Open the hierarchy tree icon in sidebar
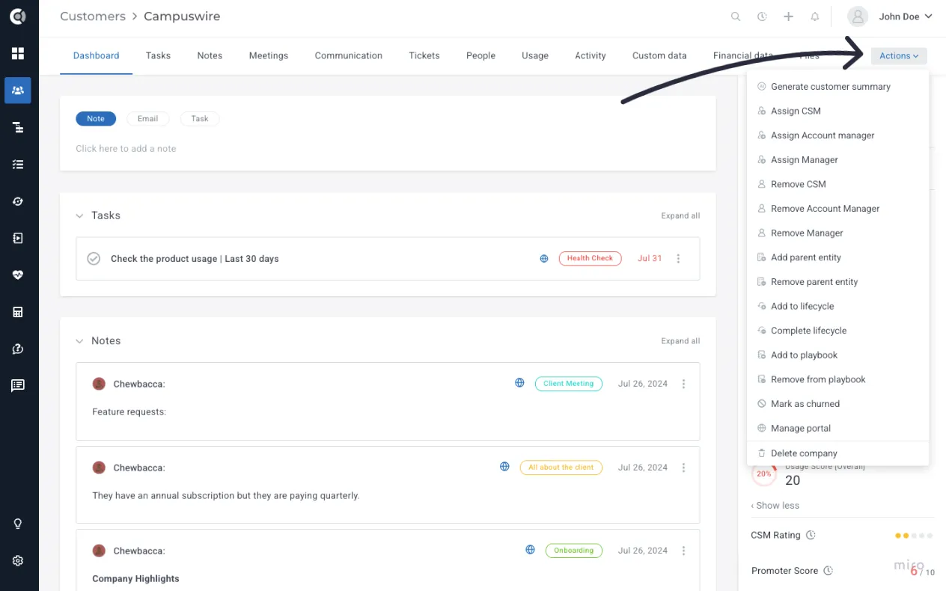The image size is (946, 591). pyautogui.click(x=18, y=127)
